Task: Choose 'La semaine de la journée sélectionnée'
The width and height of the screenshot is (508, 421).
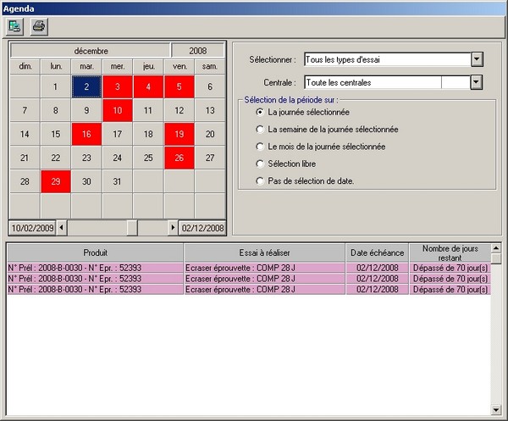Action: point(260,130)
